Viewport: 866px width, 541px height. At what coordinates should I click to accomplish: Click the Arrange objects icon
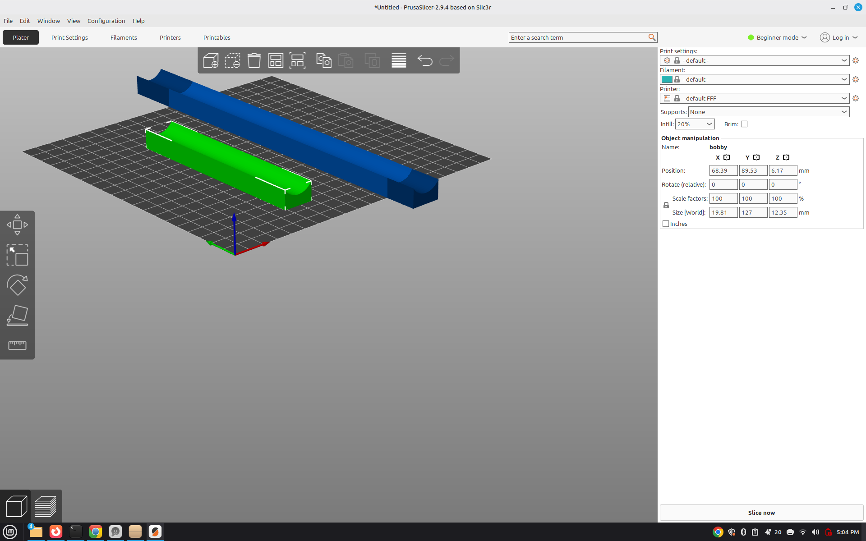(276, 60)
